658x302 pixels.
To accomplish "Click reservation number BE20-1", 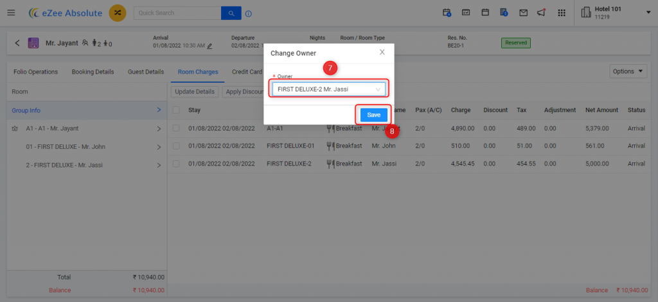I will (457, 46).
